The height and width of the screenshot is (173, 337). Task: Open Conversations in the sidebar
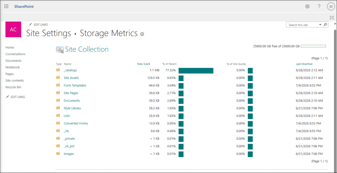(x=15, y=54)
